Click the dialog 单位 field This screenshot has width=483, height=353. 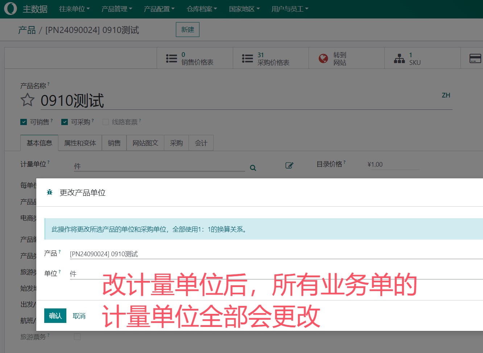[x=276, y=274]
